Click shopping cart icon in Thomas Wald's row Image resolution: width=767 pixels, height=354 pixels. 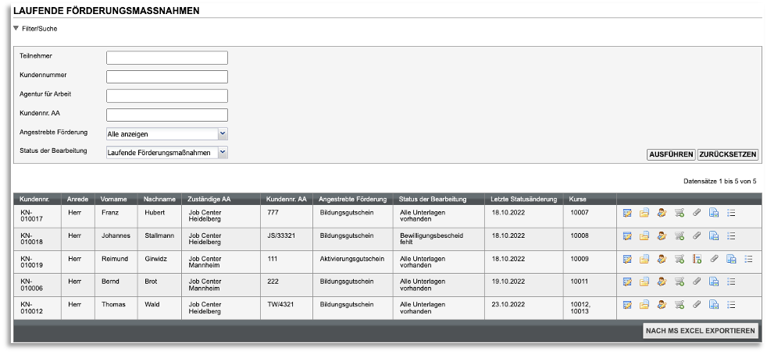[680, 305]
